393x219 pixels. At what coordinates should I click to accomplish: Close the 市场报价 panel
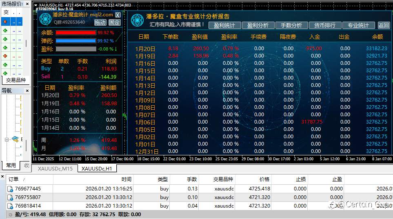27,4
